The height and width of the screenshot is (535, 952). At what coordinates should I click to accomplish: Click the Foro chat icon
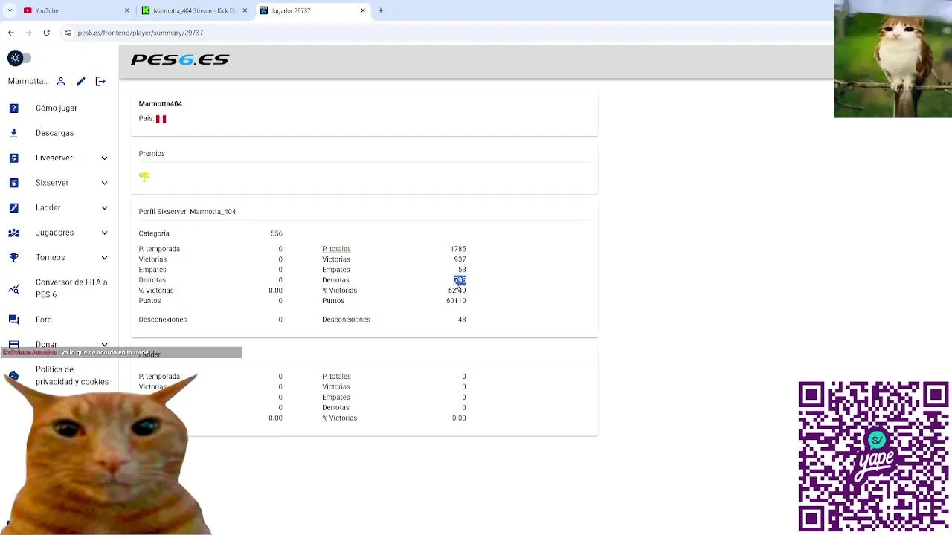13,320
